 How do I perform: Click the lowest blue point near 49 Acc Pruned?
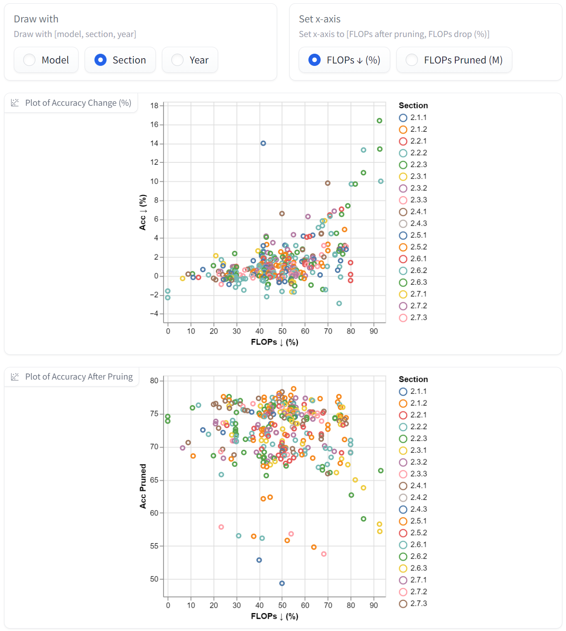click(x=282, y=583)
